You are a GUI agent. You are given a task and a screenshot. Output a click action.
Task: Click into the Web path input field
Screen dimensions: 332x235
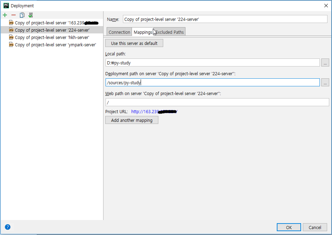[x=217, y=102]
